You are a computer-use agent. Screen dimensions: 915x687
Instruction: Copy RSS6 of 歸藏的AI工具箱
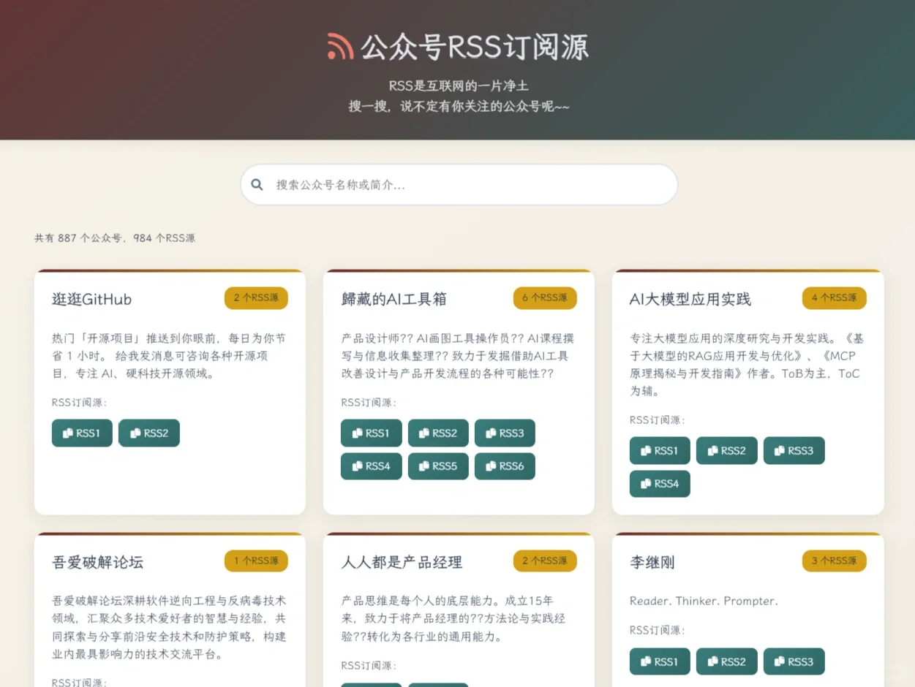click(x=505, y=466)
